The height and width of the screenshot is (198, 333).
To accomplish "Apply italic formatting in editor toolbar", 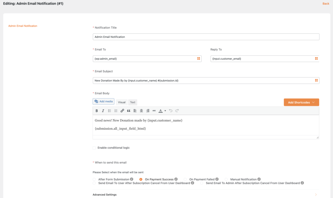I will [x=103, y=111].
